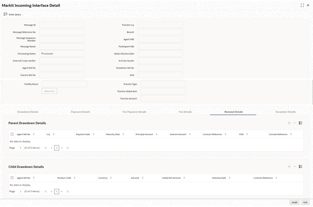The width and height of the screenshot is (313, 207).
Task: Focus the Notice Receive Date field
Action: [x=160, y=54]
